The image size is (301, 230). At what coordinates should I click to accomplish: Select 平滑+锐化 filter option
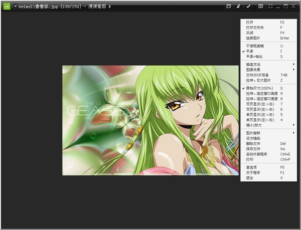tap(268, 57)
